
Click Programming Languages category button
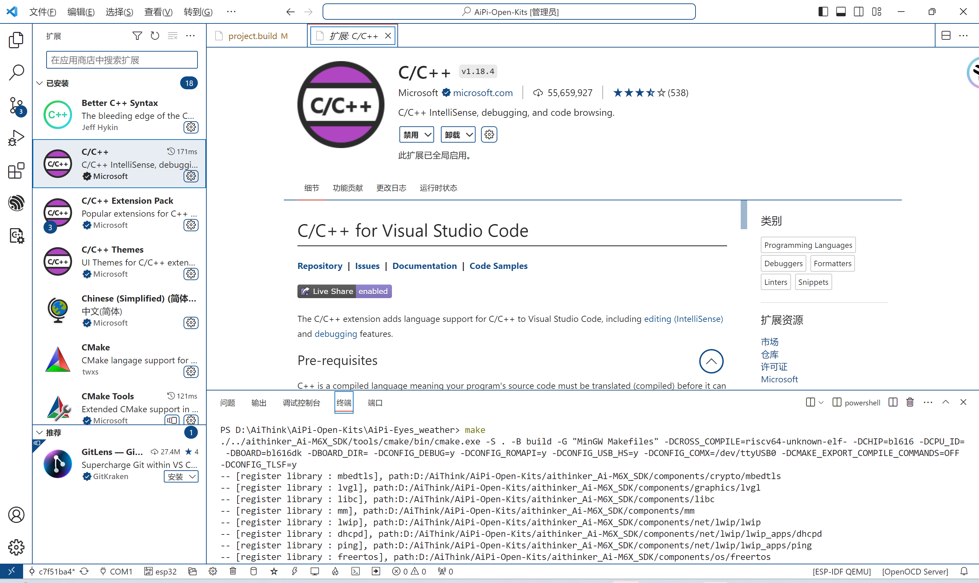(x=808, y=245)
